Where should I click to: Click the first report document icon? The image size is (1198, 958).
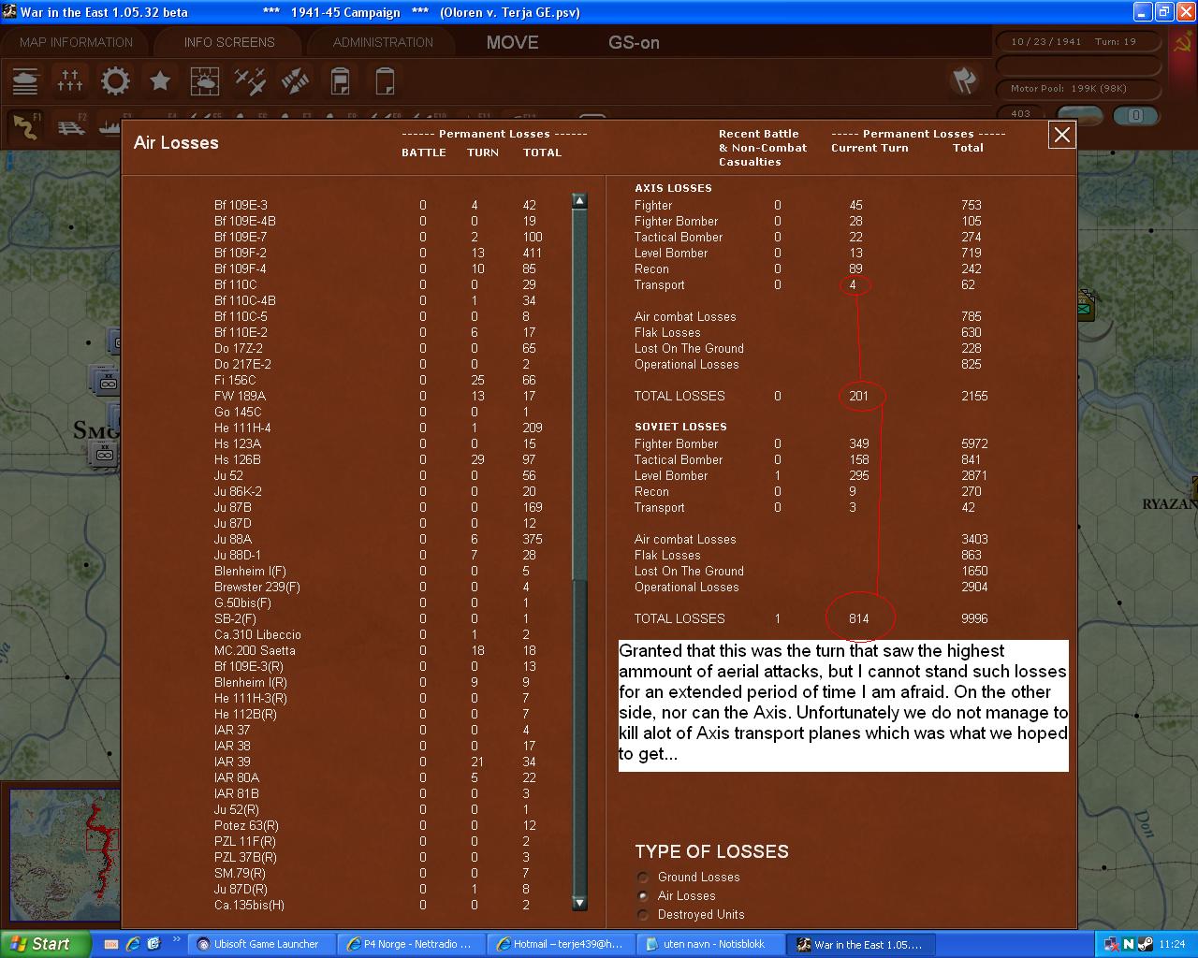tap(340, 81)
